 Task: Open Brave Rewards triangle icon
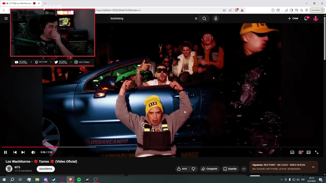coord(242,10)
